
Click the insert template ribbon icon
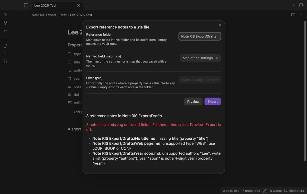pos(5,46)
